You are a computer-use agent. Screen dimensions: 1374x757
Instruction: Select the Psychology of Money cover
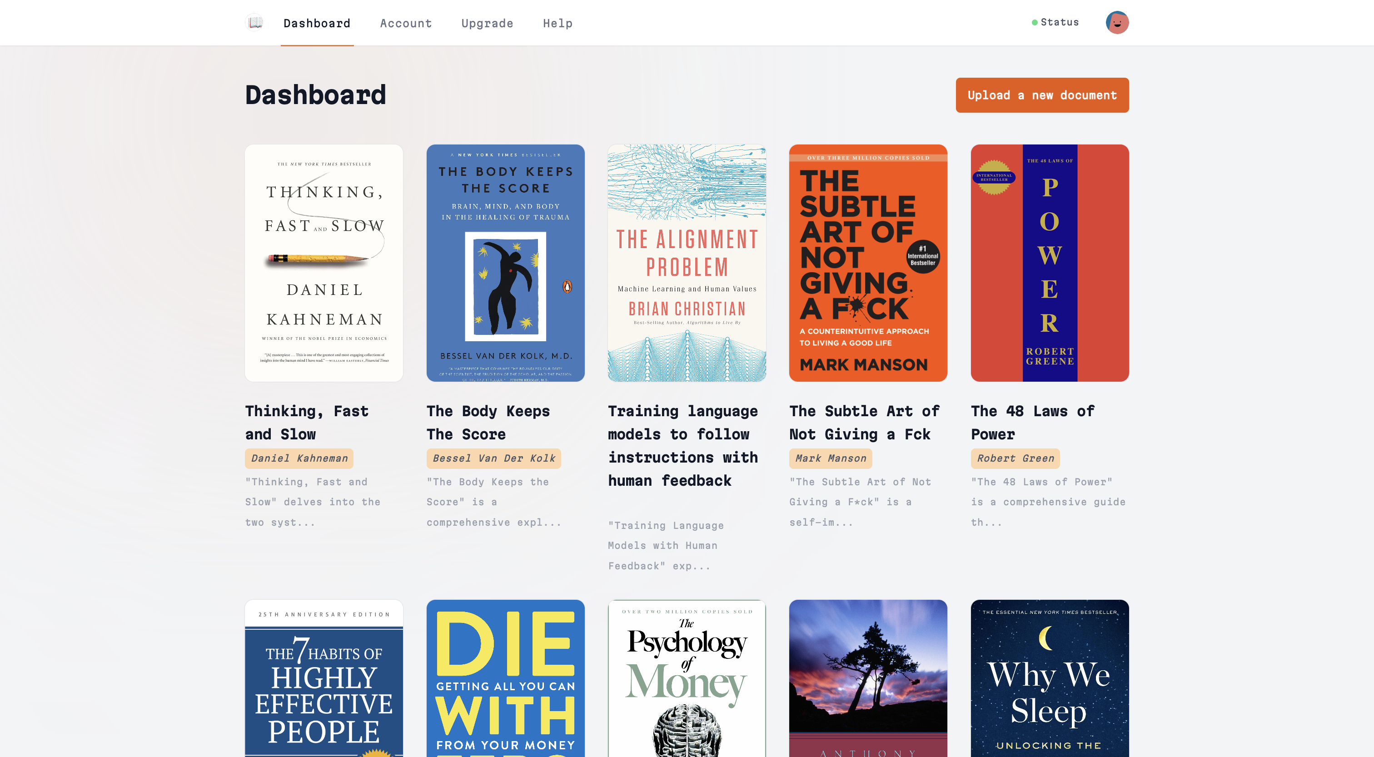coord(687,677)
